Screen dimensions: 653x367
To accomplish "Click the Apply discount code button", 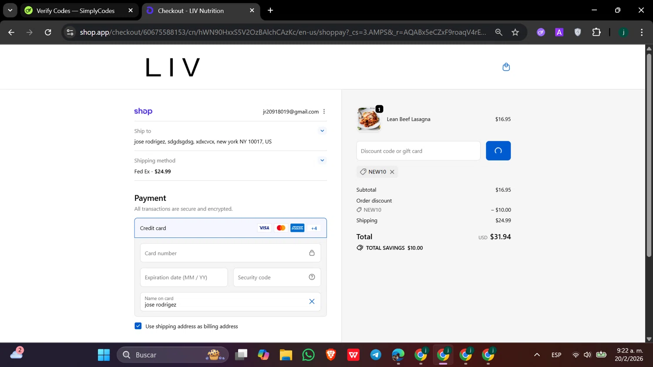I will 498,151.
